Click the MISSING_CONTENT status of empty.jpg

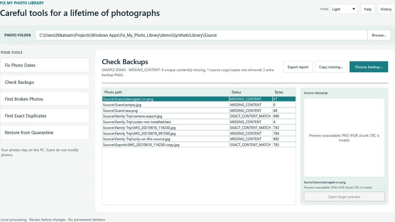[246, 105]
